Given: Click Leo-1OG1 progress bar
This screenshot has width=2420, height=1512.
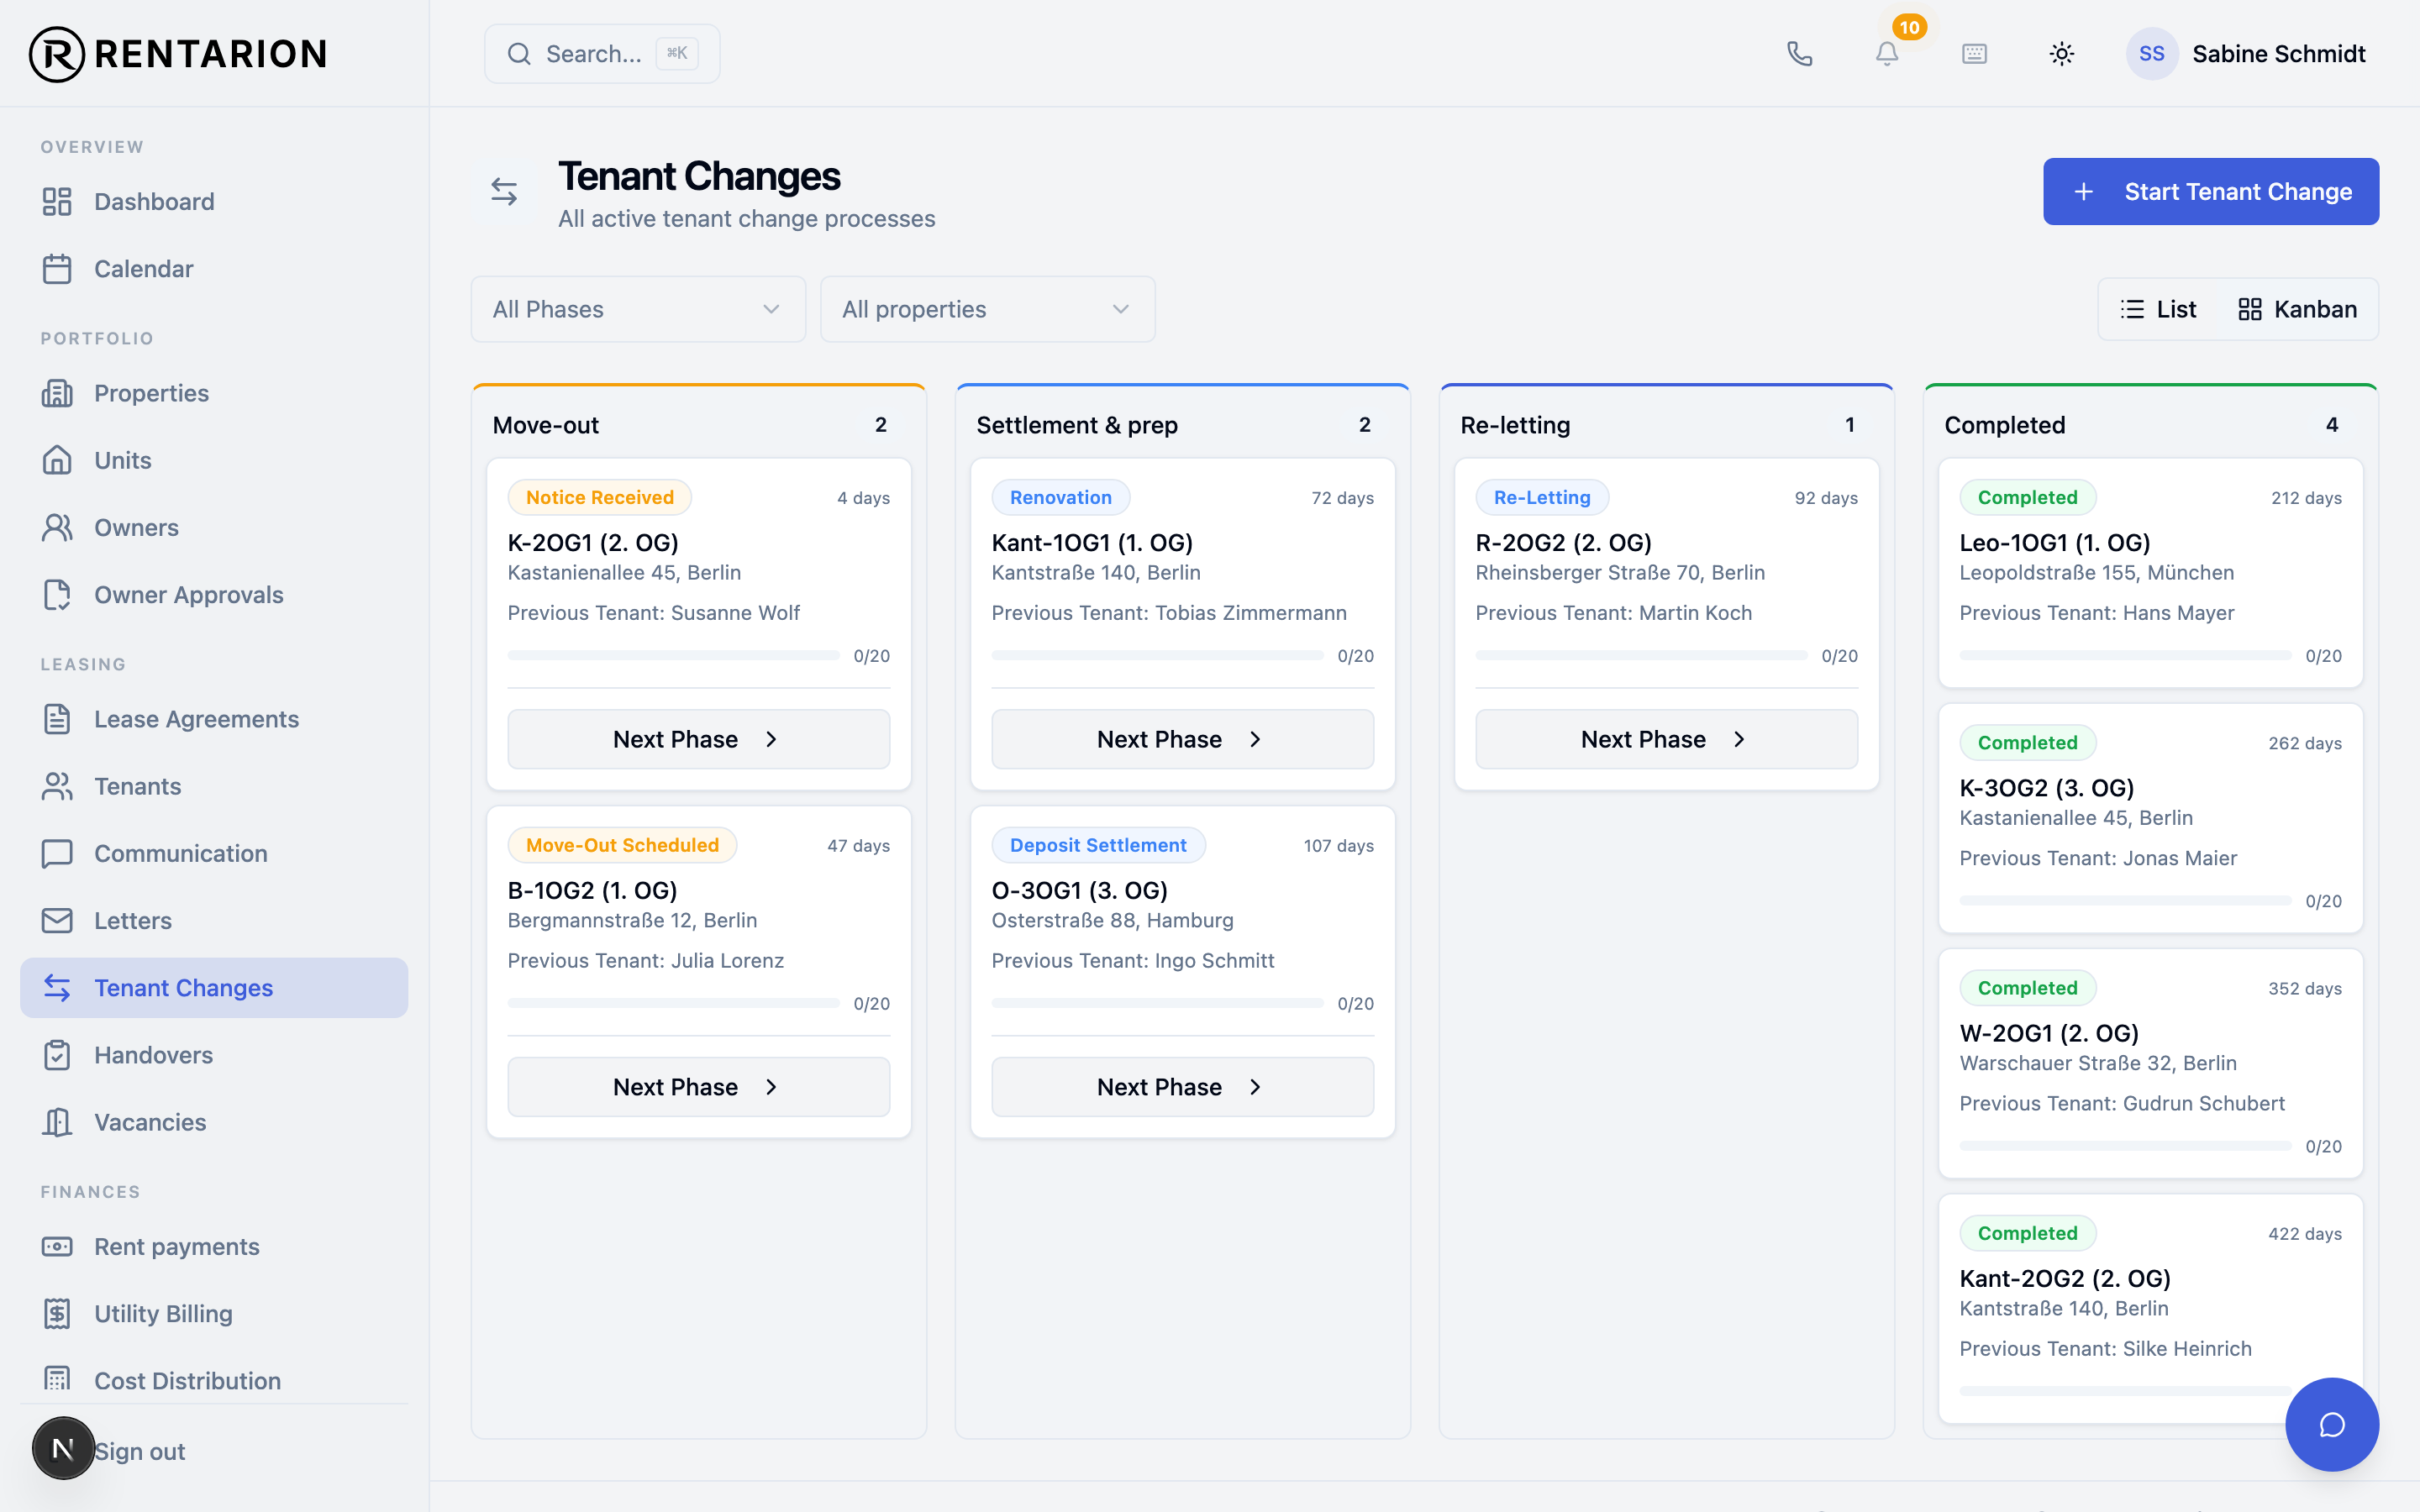Looking at the screenshot, I should (2125, 655).
